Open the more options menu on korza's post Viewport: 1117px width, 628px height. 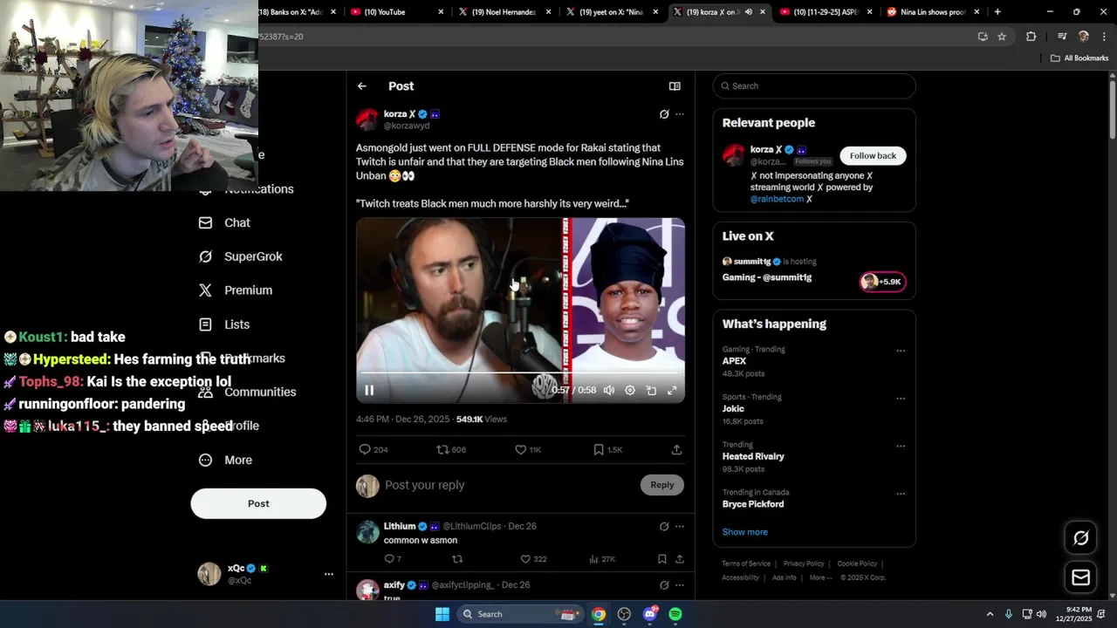point(680,114)
